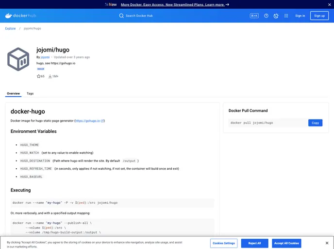Click the Docker Pull Command heading
The height and width of the screenshot is (249, 334).
(248, 110)
